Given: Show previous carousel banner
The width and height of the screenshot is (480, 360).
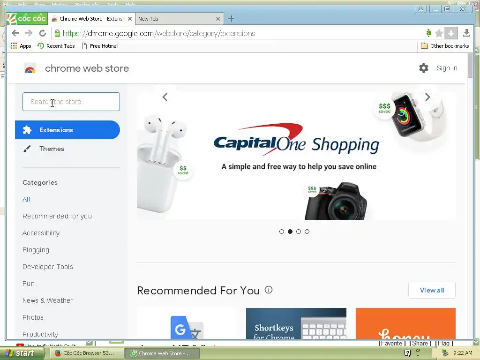Looking at the screenshot, I should click(165, 97).
